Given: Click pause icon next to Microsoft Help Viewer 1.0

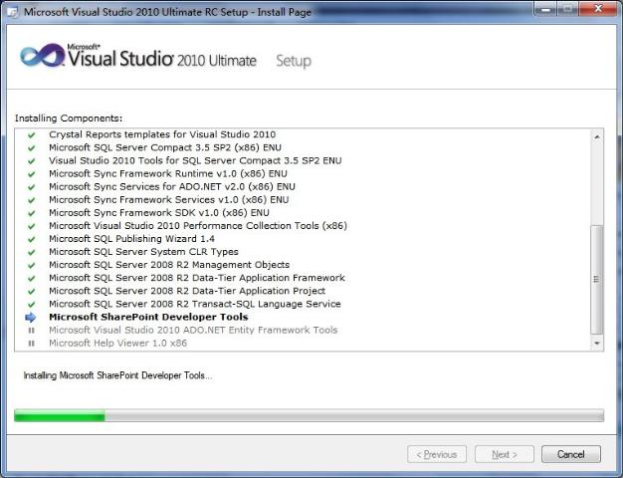Looking at the screenshot, I should (32, 344).
